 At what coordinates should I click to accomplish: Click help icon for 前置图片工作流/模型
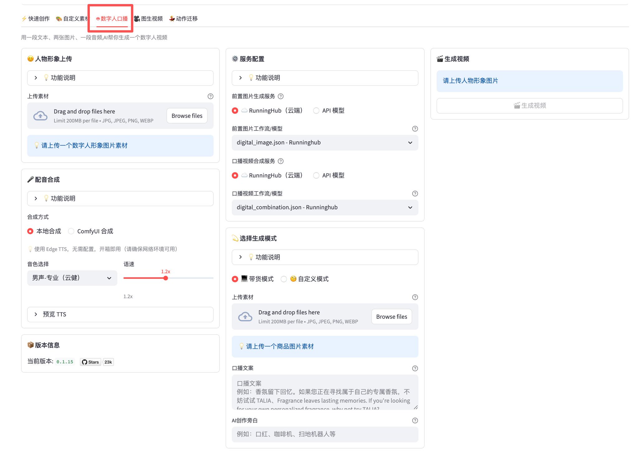click(415, 129)
